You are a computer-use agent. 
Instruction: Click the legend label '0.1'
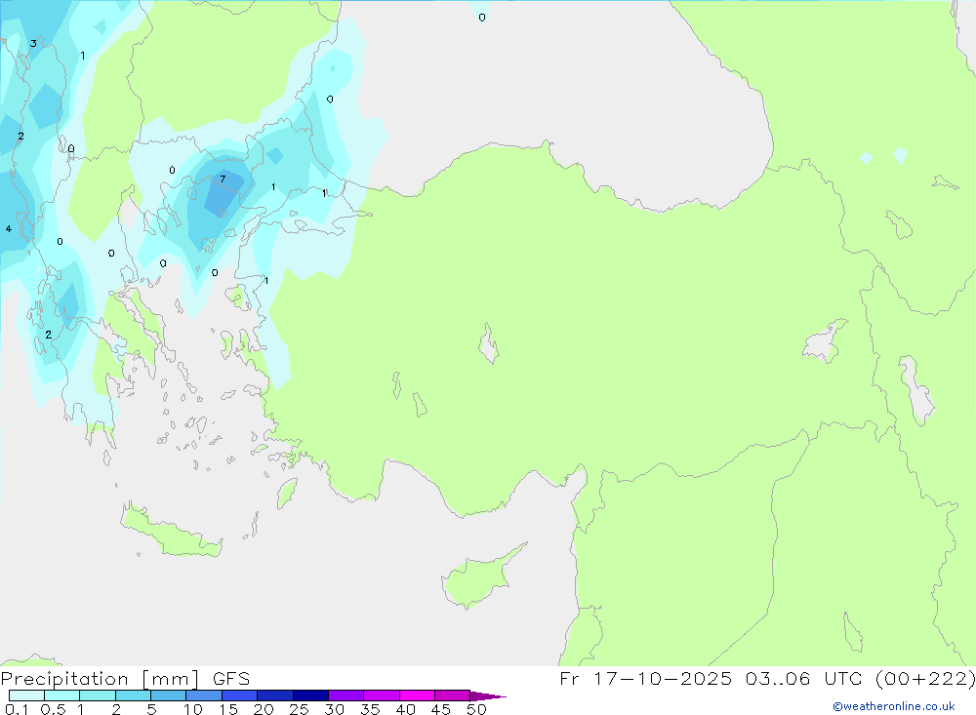coord(17,709)
